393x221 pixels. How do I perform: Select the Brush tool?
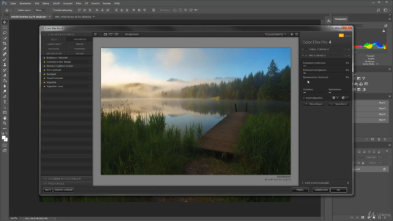click(5, 60)
